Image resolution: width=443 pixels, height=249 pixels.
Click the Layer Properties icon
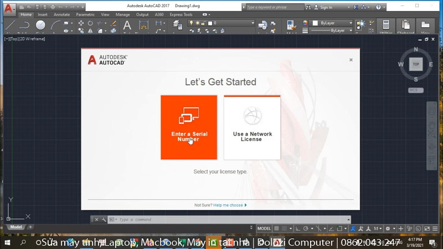pyautogui.click(x=177, y=25)
